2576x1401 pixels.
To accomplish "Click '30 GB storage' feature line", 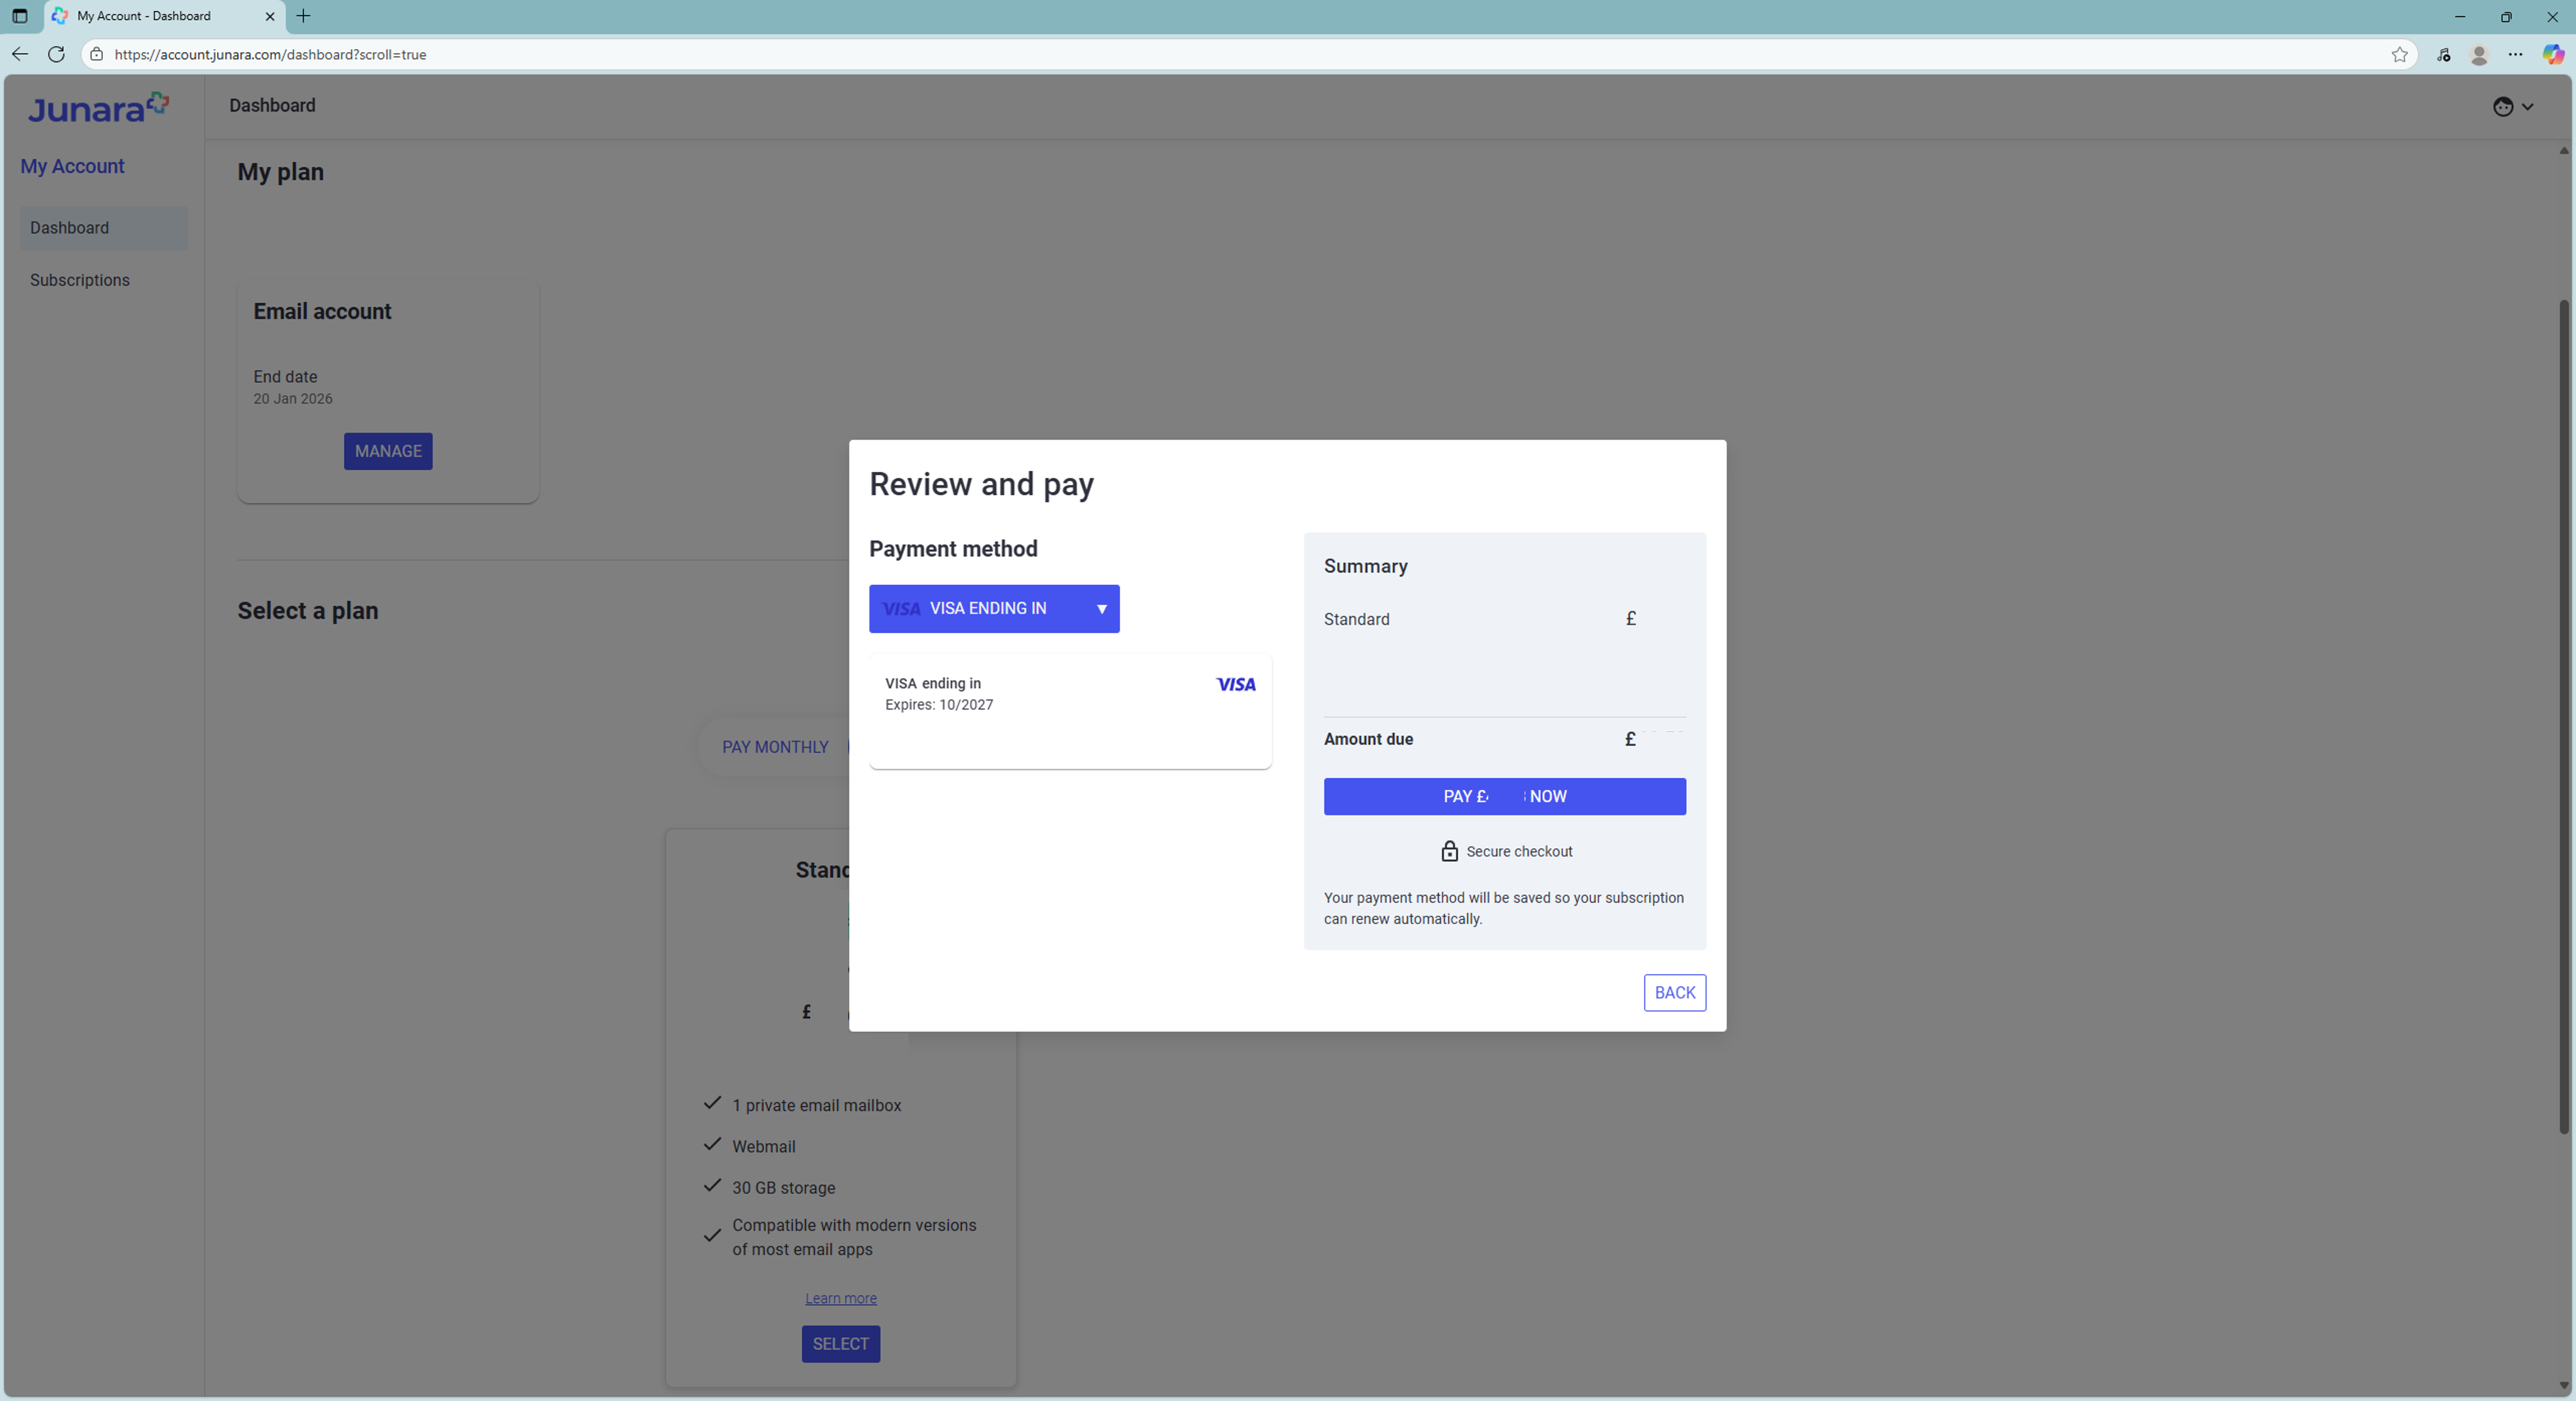I will (x=783, y=1188).
